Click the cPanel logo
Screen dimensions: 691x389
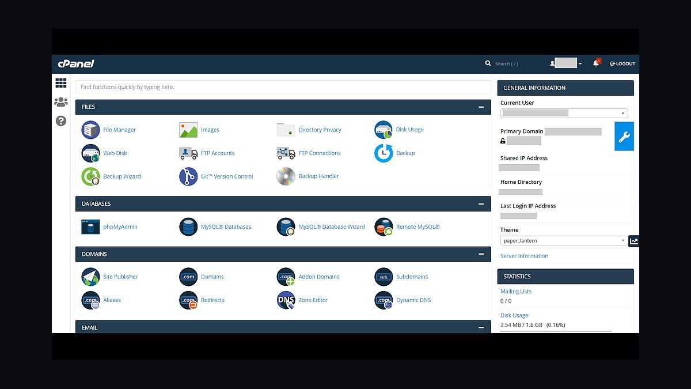(x=75, y=64)
